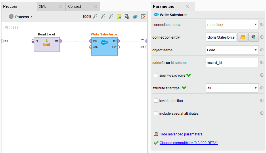The height and width of the screenshot is (153, 266).
Task: Click the Change compatibility link
Action: 188,143
